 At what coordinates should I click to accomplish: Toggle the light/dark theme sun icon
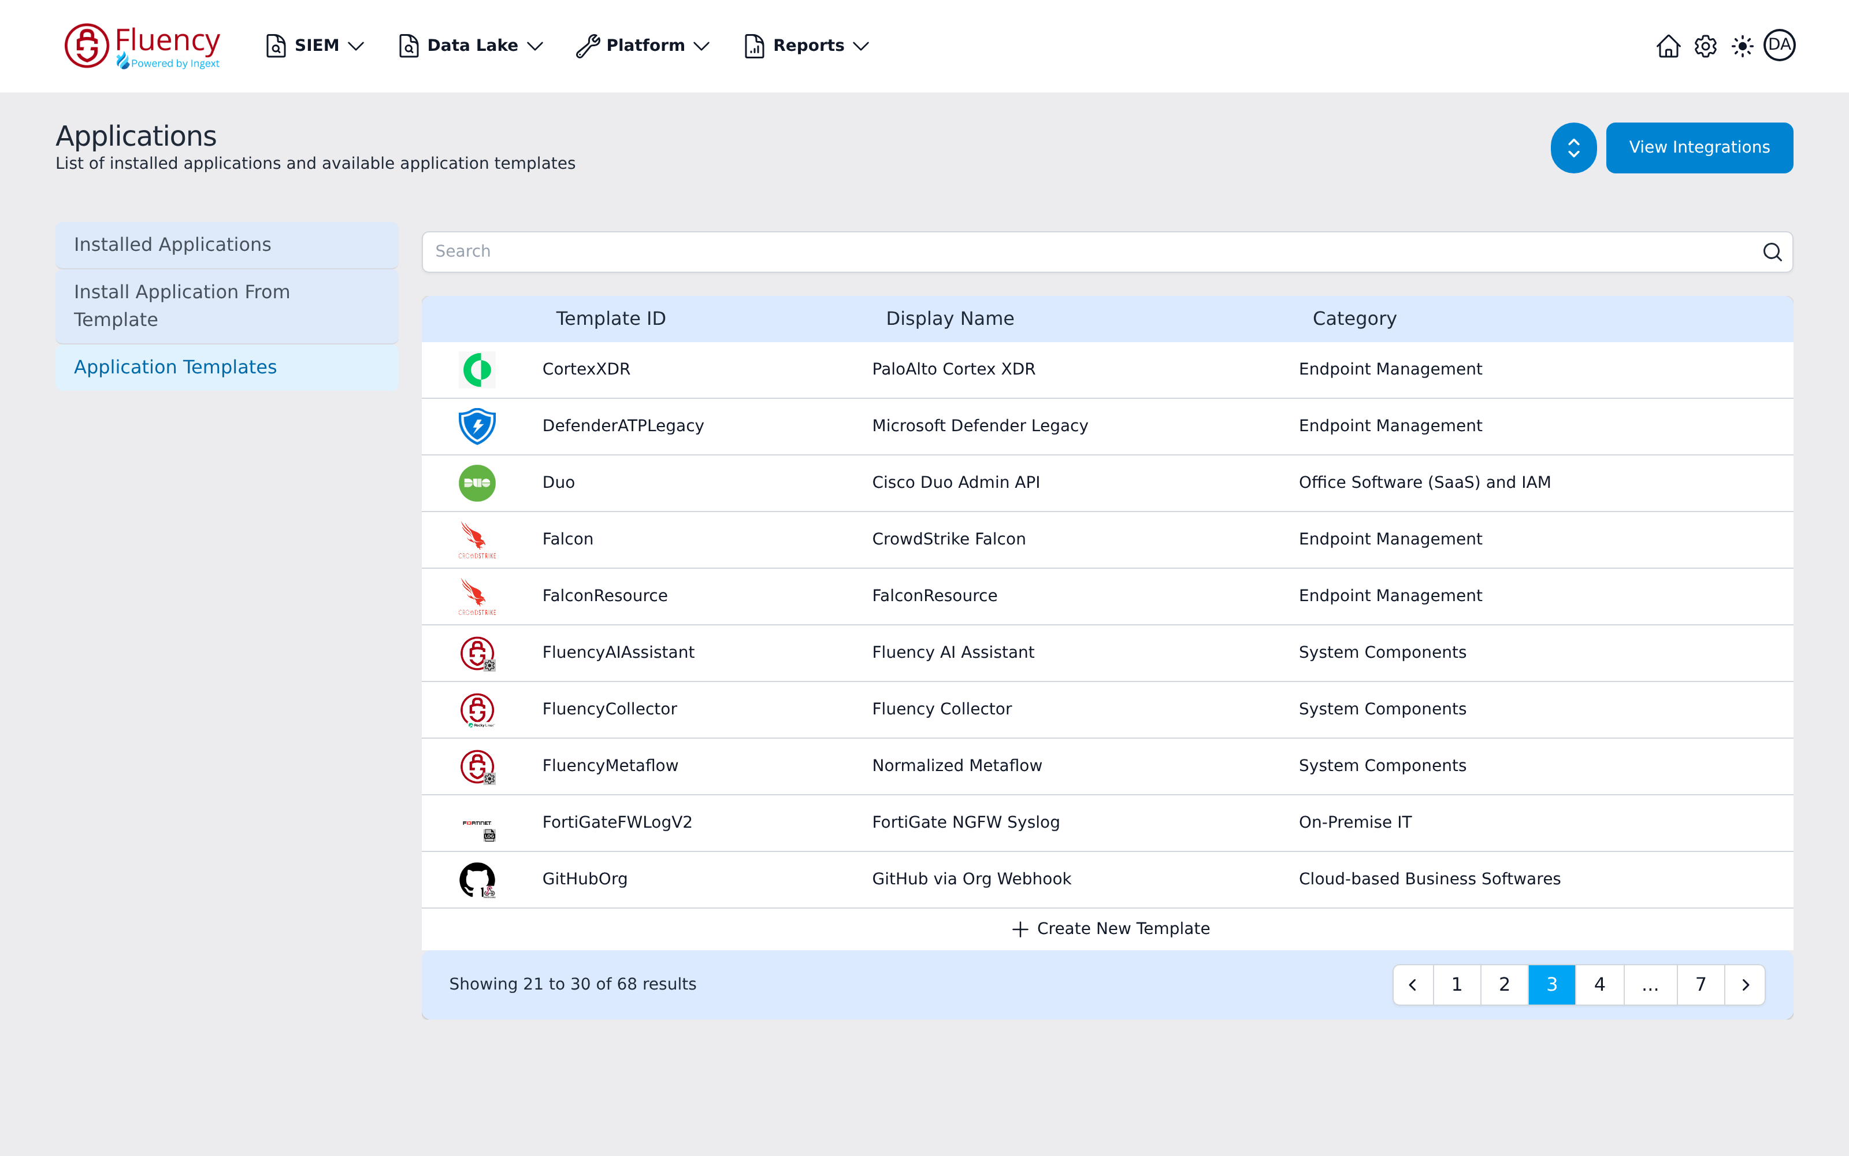1742,46
